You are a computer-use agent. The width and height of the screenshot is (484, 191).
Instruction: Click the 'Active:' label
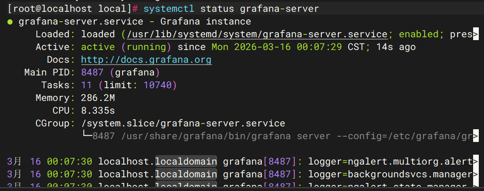click(x=55, y=47)
